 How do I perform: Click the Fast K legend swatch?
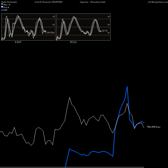[2, 7]
